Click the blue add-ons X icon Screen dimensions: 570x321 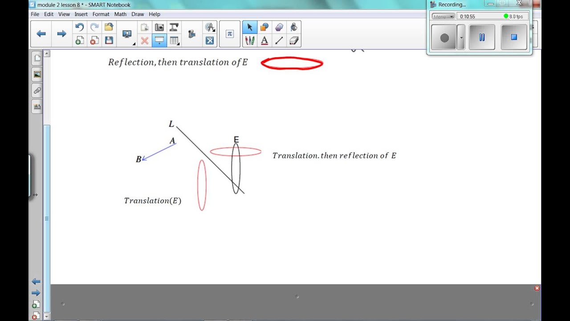point(210,41)
